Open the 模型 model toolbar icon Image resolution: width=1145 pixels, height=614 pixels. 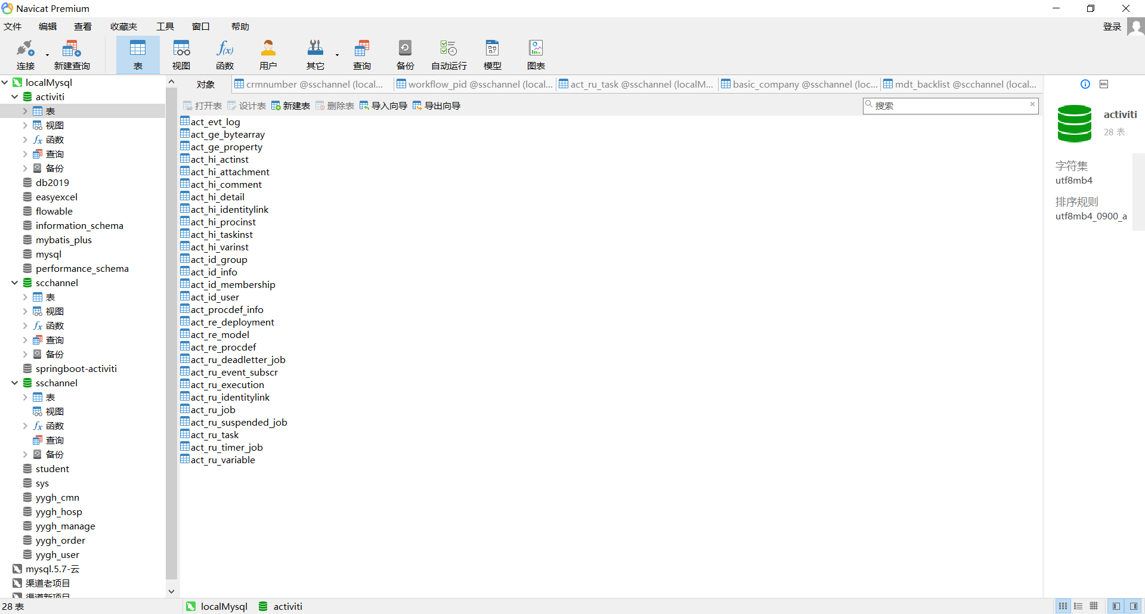(493, 54)
